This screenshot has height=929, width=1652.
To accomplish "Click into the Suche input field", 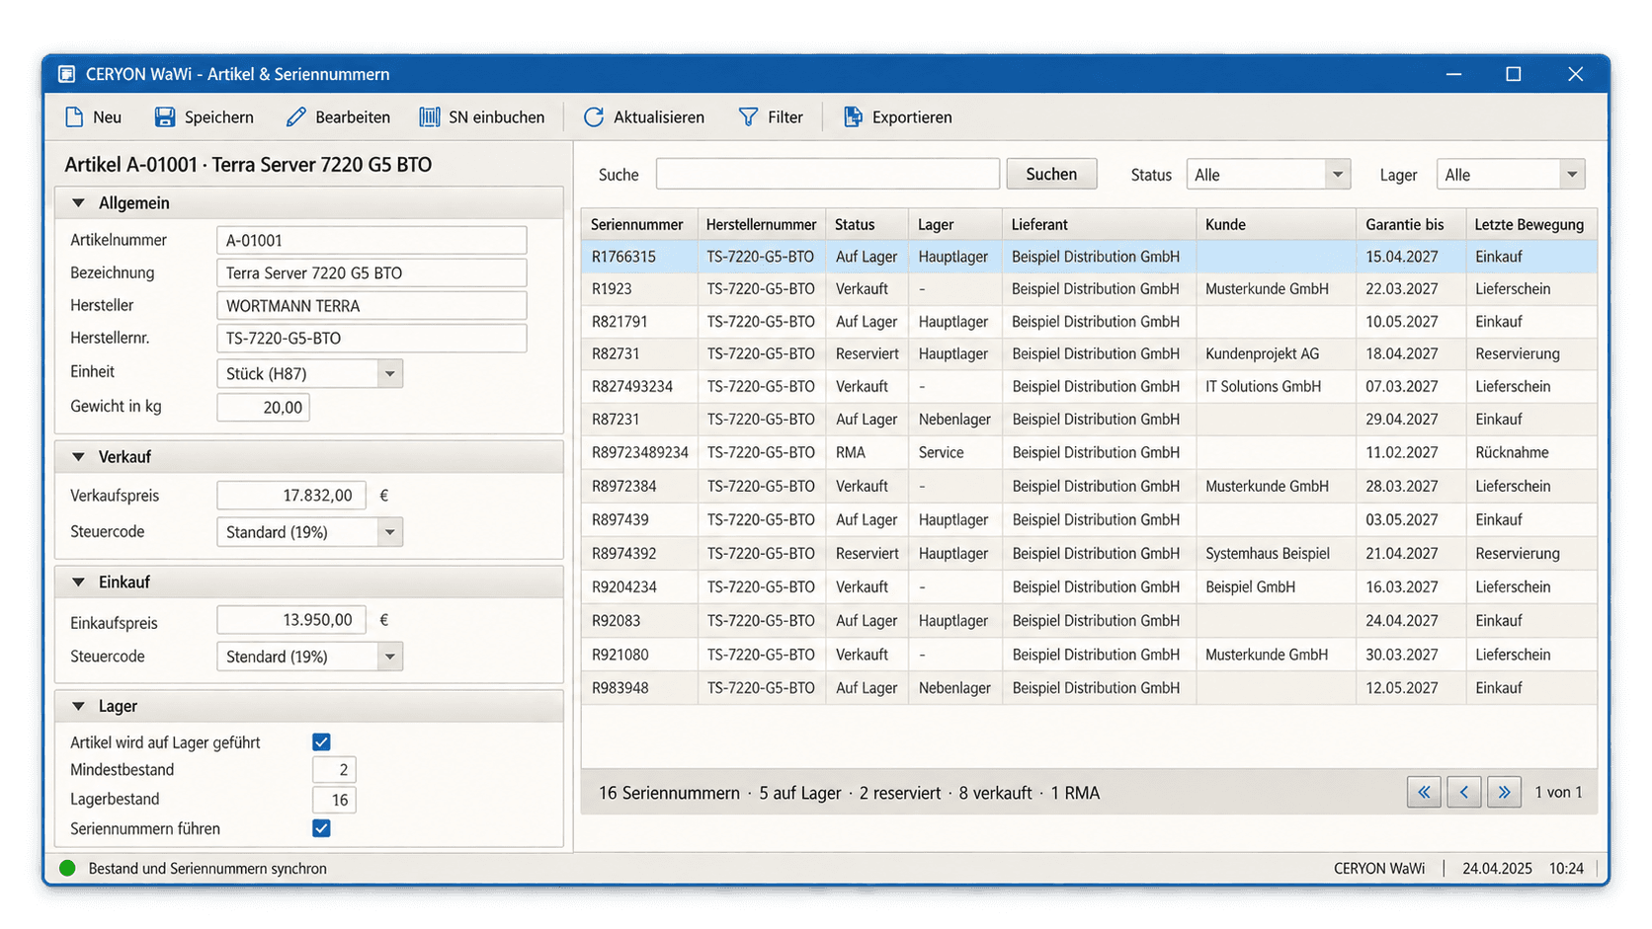I will [x=827, y=174].
